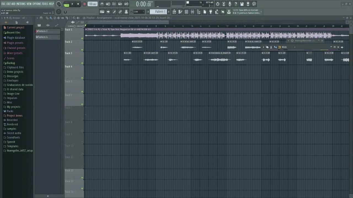Expand the Plugin database browser item
This screenshot has height=198, width=353.
click(x=16, y=38)
